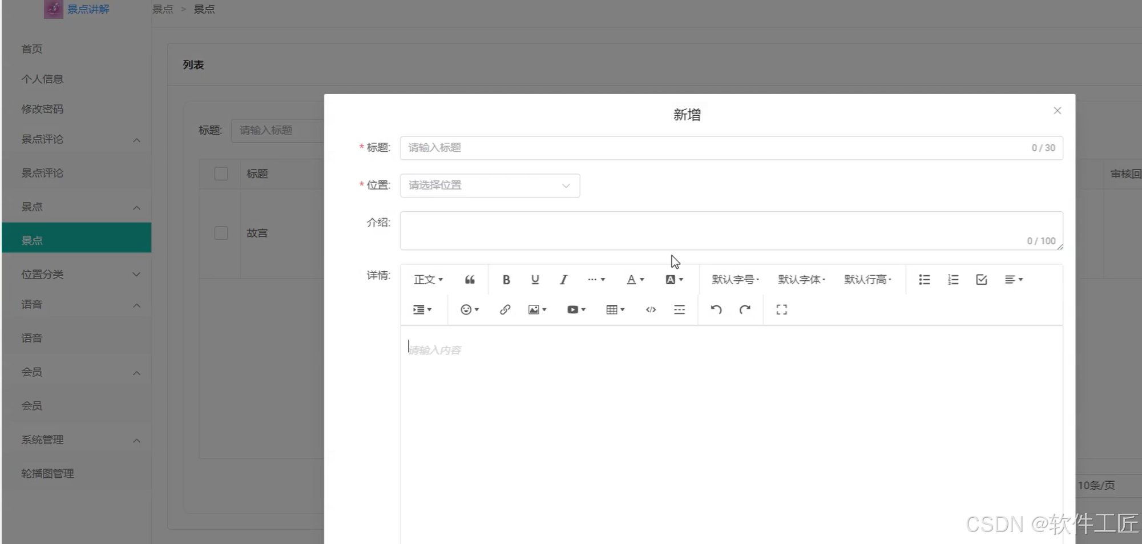
Task: Open the font color picker
Action: click(x=635, y=280)
